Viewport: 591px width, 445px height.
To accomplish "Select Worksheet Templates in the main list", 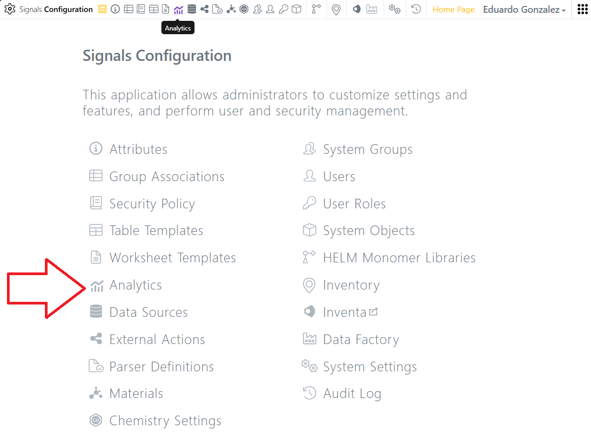I will (172, 258).
